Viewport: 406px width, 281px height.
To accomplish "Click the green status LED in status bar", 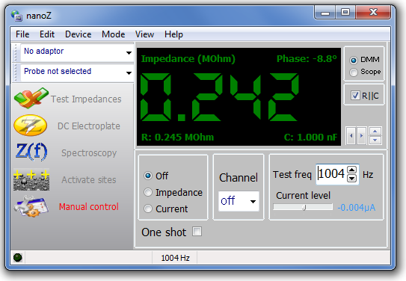I will point(18,257).
